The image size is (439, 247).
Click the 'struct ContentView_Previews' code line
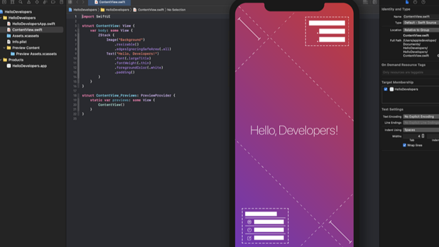pyautogui.click(x=129, y=95)
